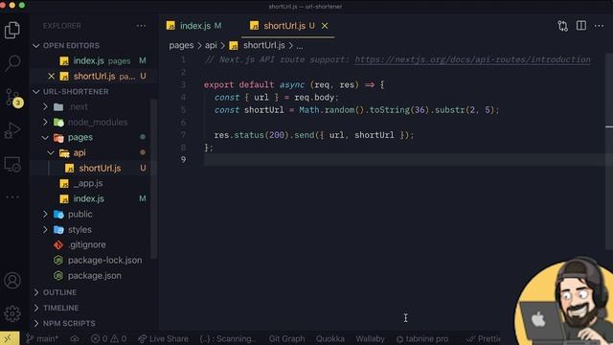Click the main branch indicator in status bar
This screenshot has height=345, width=613.
pyautogui.click(x=42, y=338)
